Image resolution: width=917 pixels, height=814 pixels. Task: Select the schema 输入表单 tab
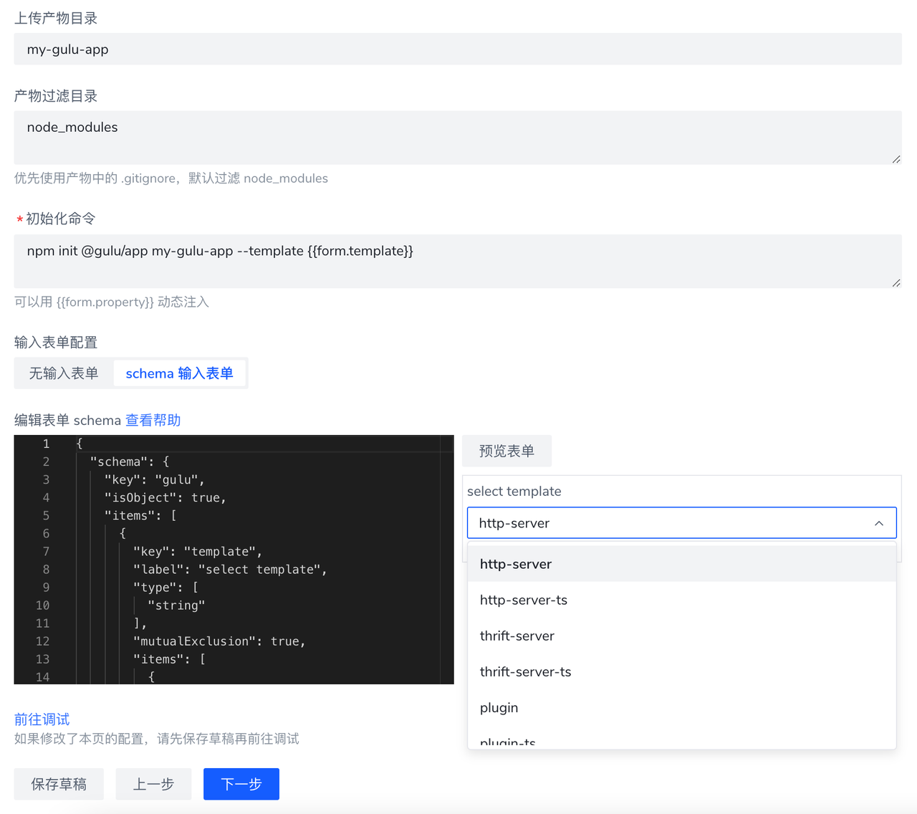[179, 373]
